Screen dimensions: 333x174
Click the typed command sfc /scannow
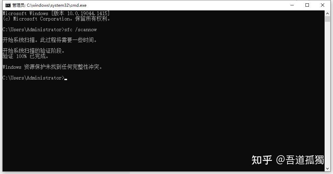click(80, 30)
